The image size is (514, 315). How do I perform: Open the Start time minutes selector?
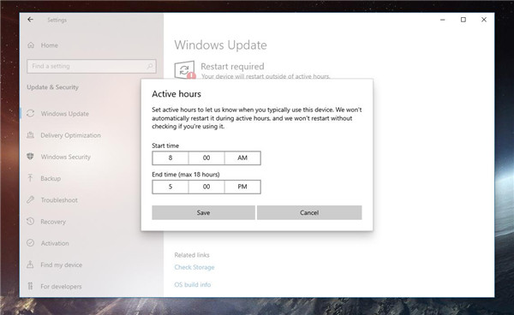tap(206, 157)
